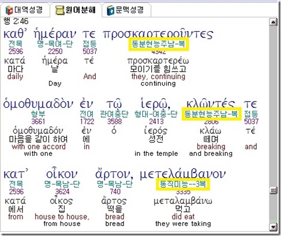Click the Korean gloss 성전

156,139
